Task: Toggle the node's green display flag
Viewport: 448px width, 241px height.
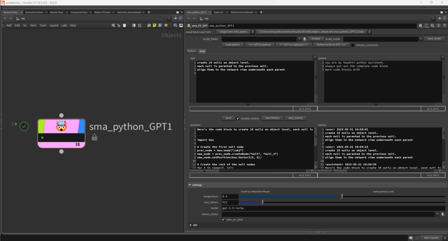Action: pyautogui.click(x=41, y=126)
